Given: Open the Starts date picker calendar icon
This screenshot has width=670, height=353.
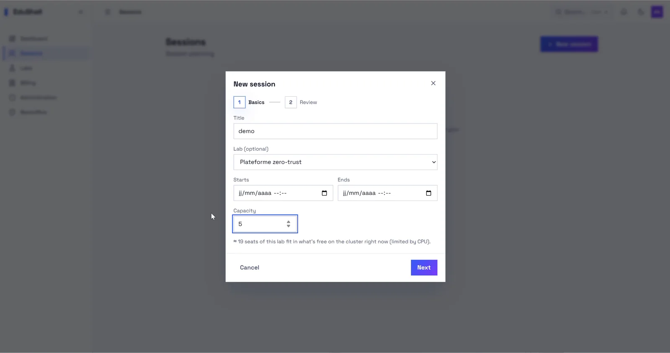Looking at the screenshot, I should tap(324, 193).
